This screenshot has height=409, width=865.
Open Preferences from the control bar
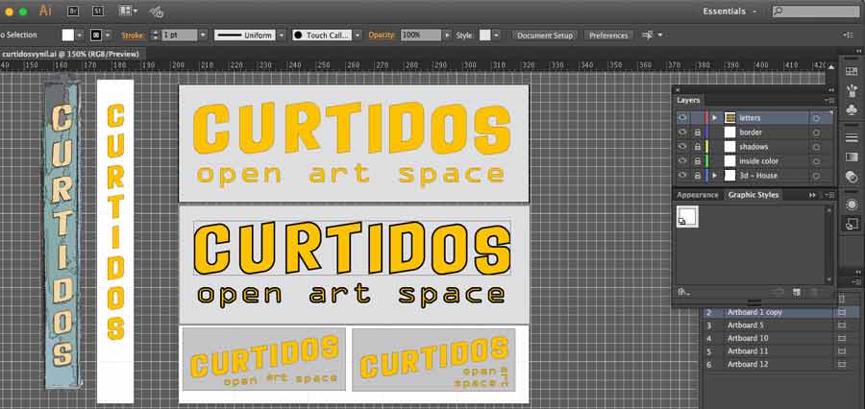tap(607, 35)
